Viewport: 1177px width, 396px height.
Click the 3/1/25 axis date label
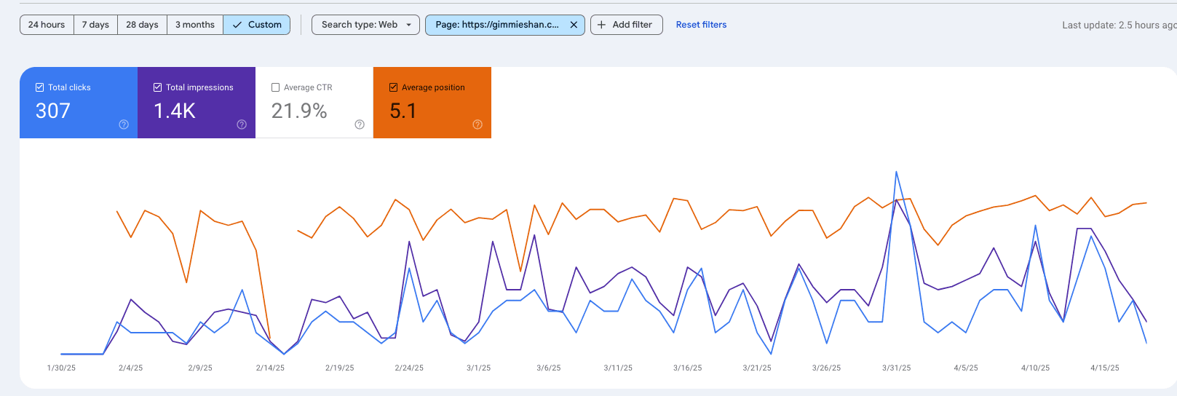point(479,368)
